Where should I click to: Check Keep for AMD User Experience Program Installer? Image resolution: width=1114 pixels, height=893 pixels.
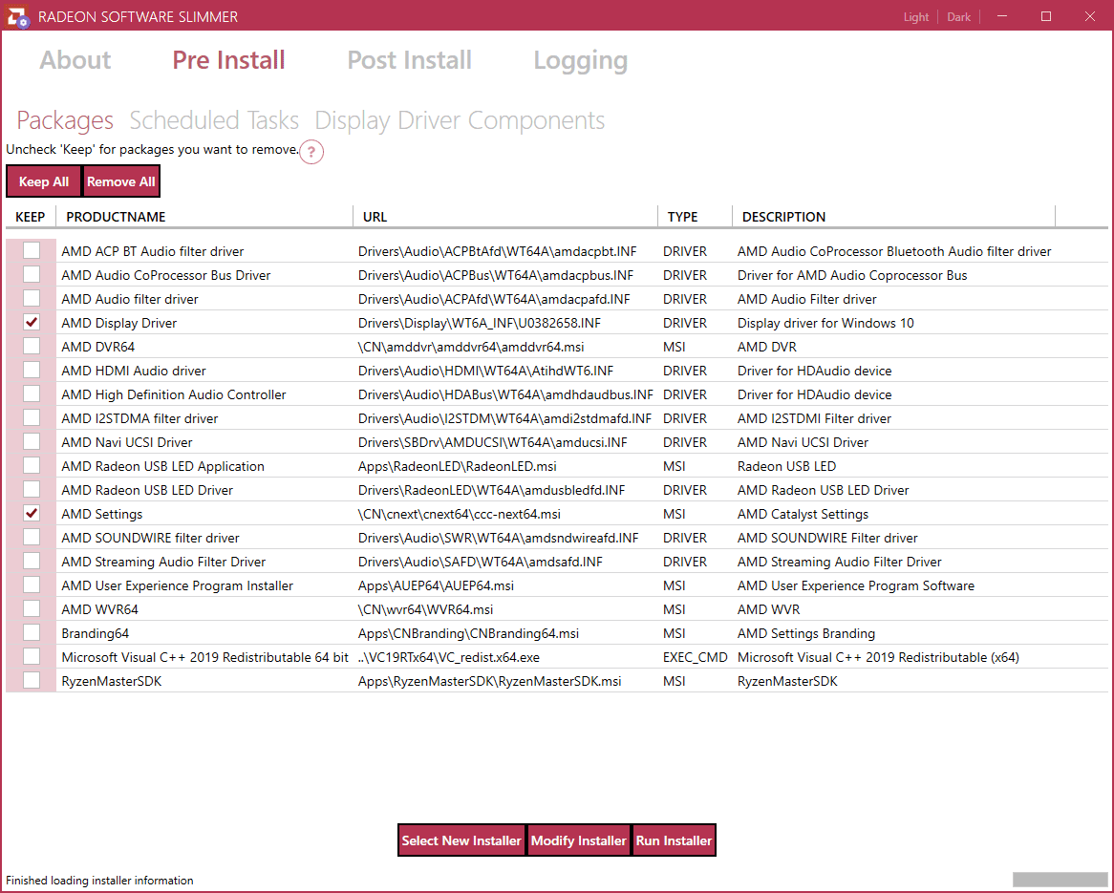32,585
